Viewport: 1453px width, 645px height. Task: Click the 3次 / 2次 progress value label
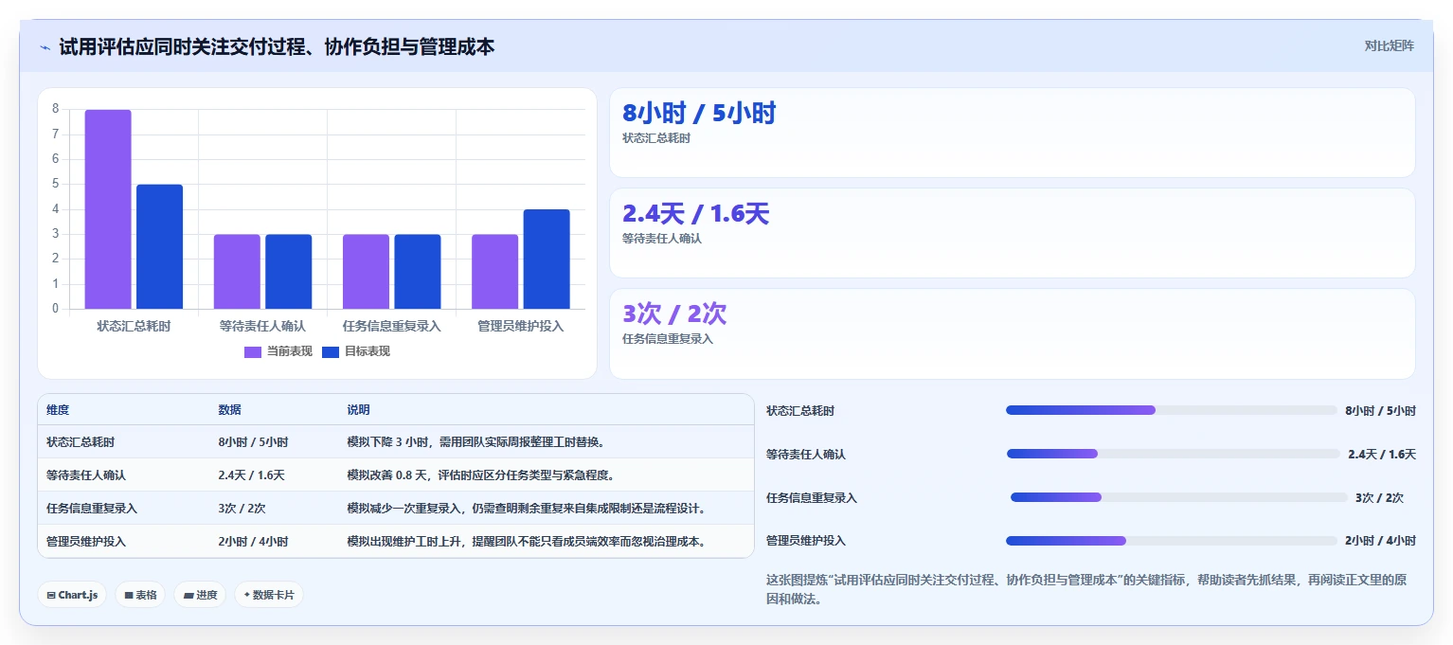1379,497
